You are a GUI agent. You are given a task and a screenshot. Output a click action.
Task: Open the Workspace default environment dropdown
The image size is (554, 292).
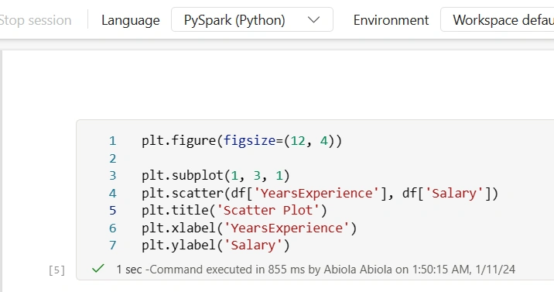pos(497,19)
